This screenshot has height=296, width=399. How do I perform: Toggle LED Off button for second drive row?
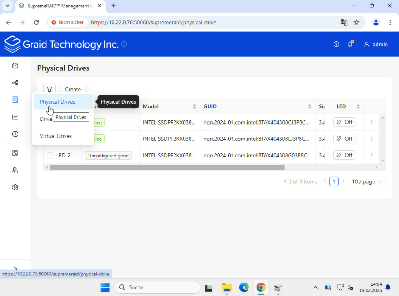coord(344,139)
